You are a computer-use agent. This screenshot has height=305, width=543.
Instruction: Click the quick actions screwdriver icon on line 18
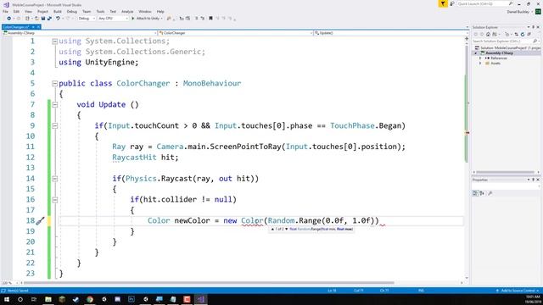click(x=41, y=220)
